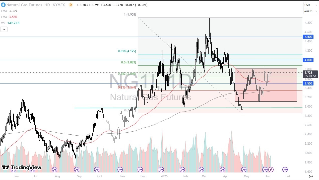Click the 4.800 label on price axis
This screenshot has width=319, height=180.
point(308,23)
